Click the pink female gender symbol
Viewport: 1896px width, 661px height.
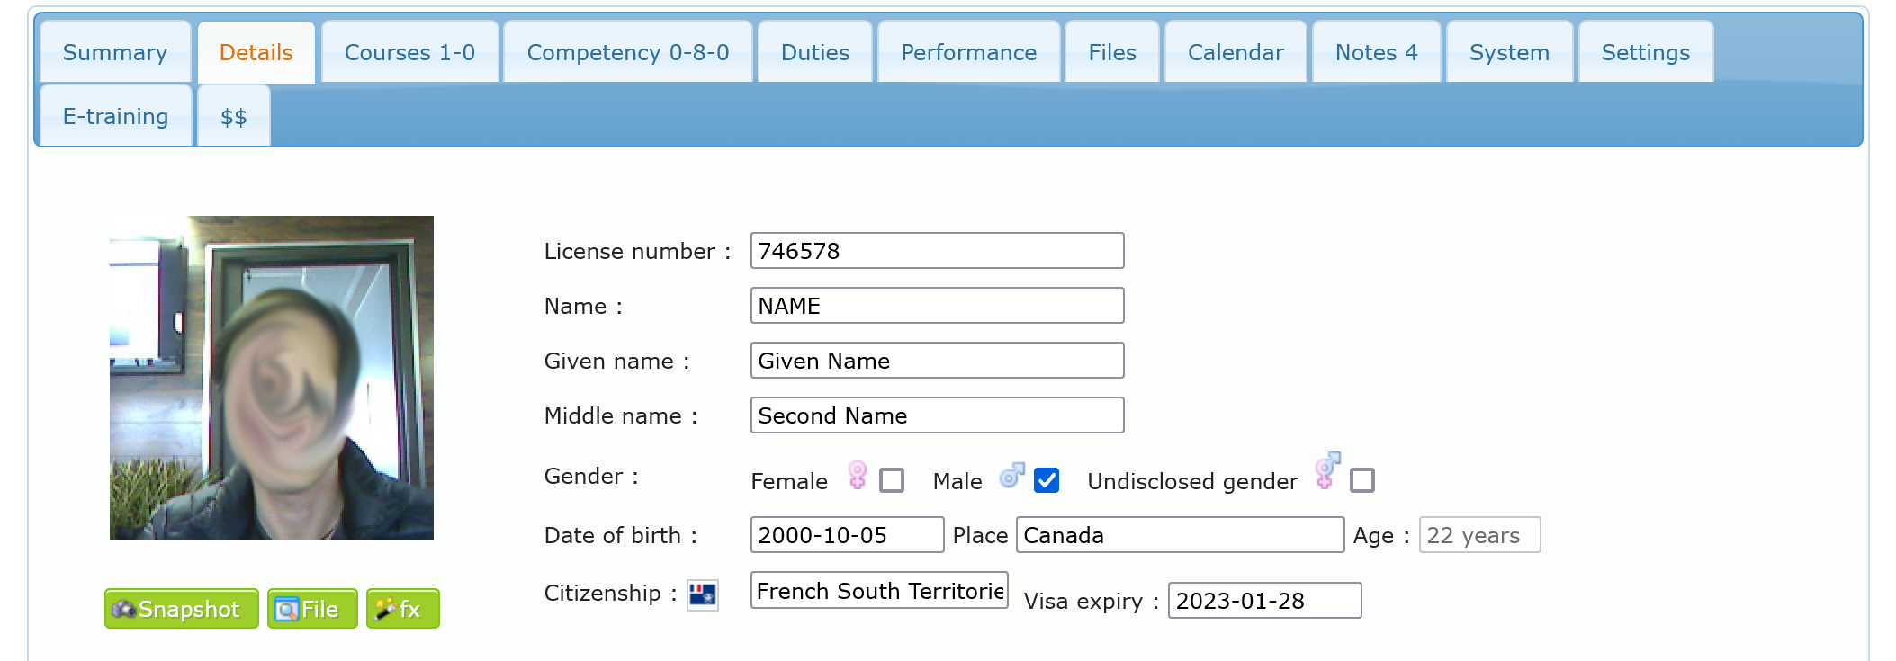point(857,476)
